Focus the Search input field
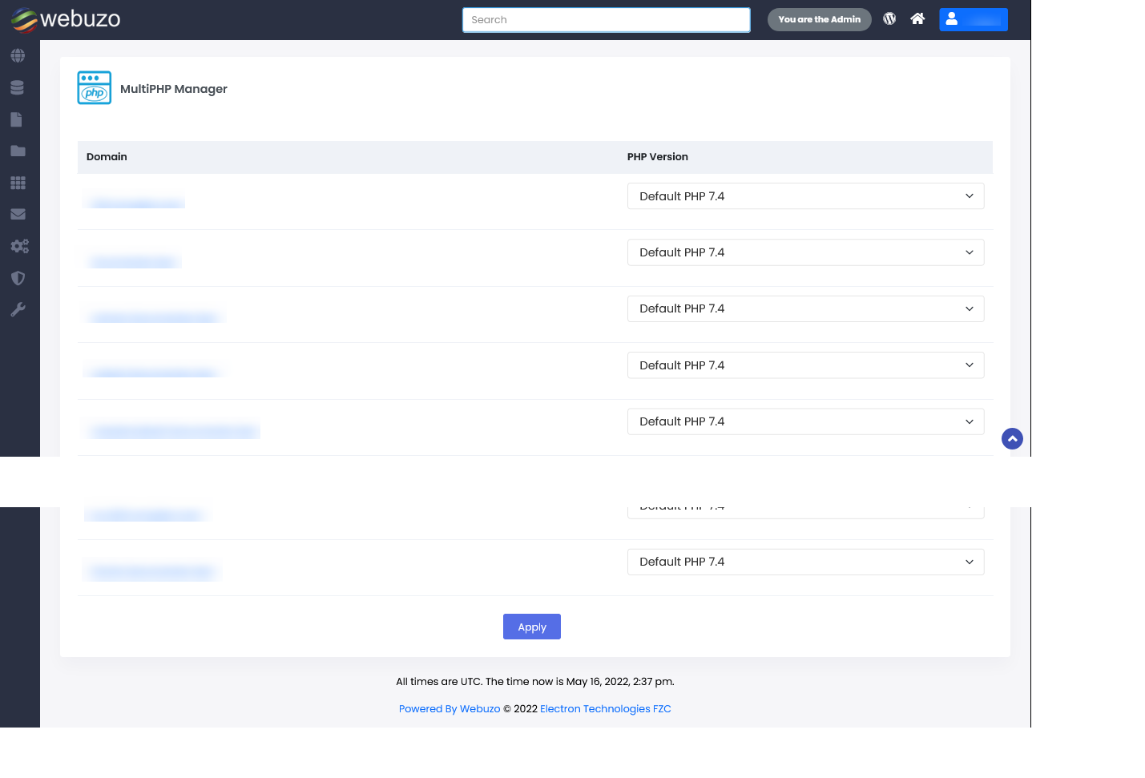 (606, 20)
